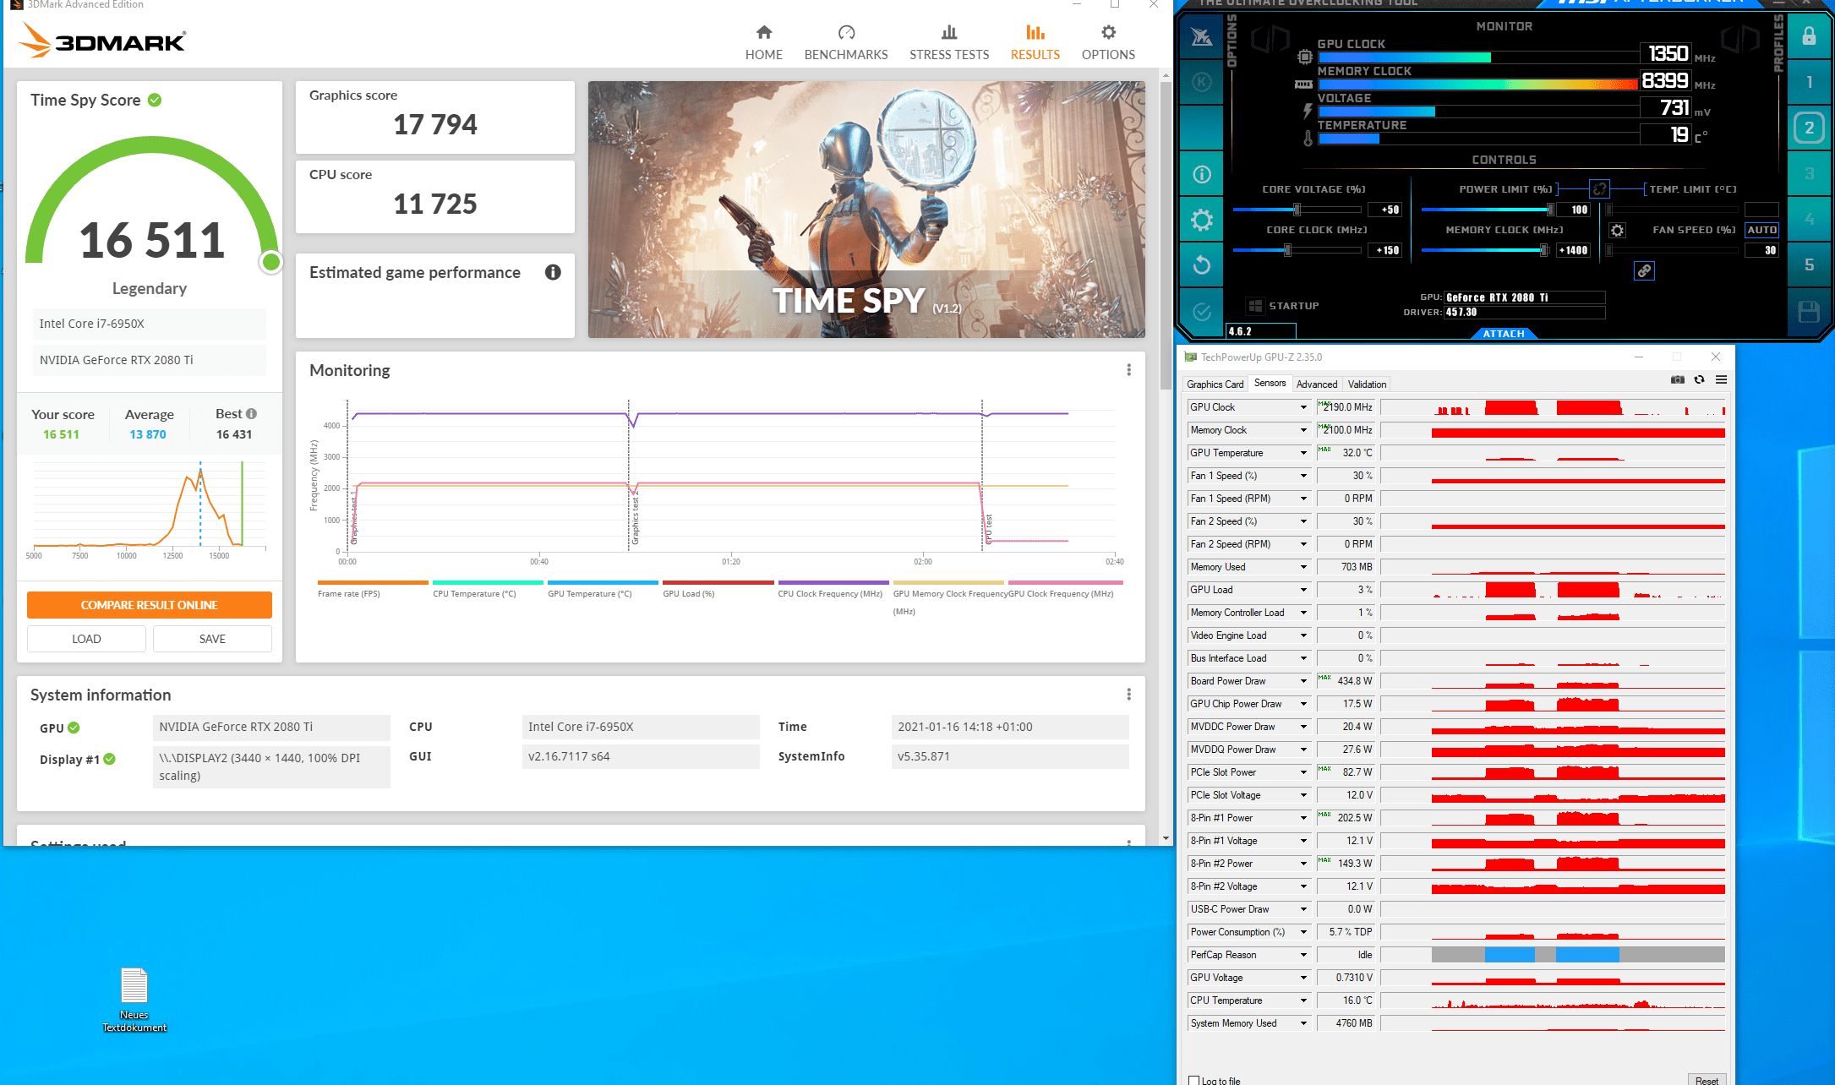Click the Memory Clock +1400 value field

coord(1573,250)
